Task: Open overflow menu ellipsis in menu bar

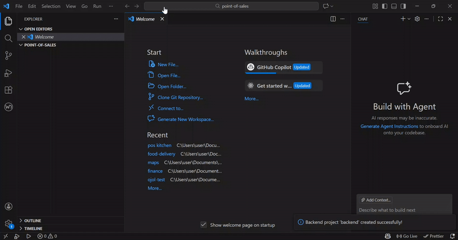Action: 110,6
